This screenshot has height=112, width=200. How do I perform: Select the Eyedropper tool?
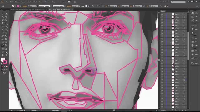(2, 46)
